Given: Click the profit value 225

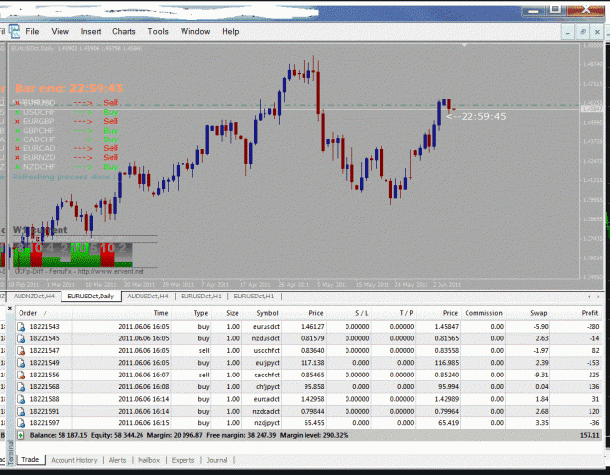Looking at the screenshot, I should pyautogui.click(x=593, y=375).
